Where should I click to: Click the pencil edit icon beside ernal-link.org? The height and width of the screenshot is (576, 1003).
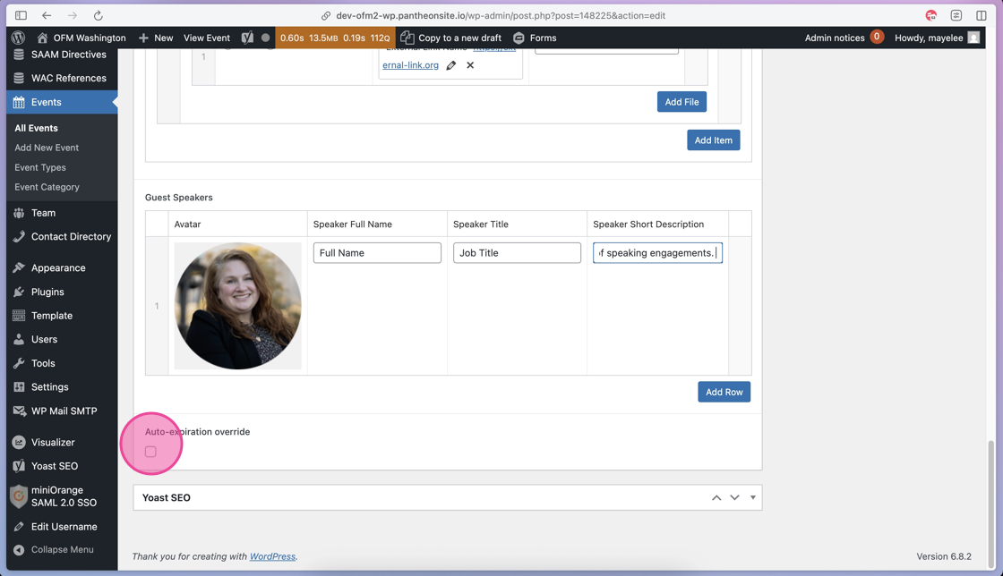[451, 65]
